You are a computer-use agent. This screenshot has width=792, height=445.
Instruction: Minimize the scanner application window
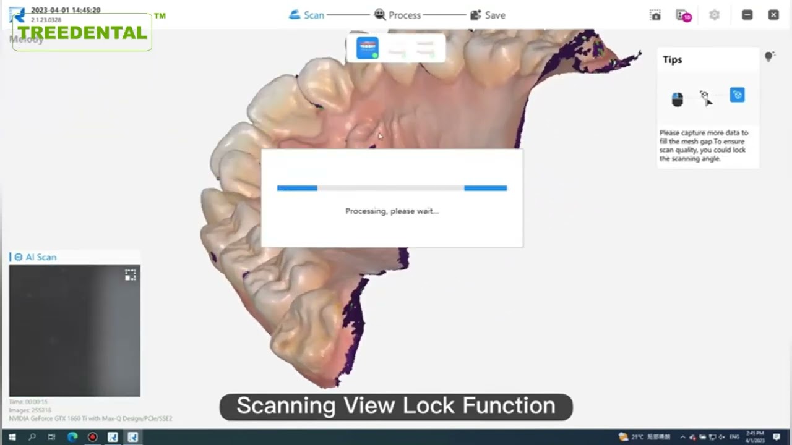[x=747, y=15]
